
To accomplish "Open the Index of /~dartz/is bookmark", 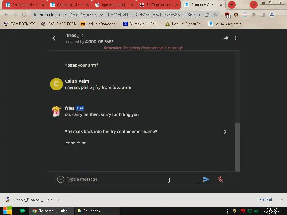I will [184, 24].
